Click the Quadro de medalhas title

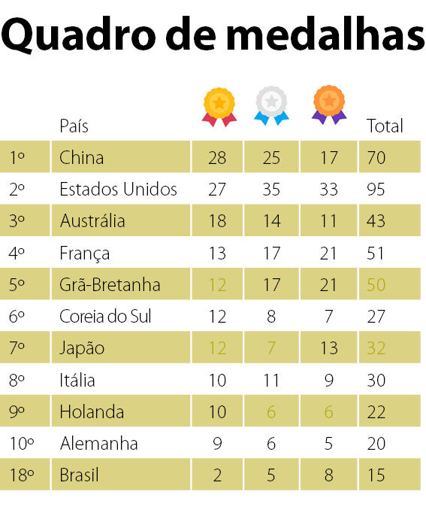213,35
